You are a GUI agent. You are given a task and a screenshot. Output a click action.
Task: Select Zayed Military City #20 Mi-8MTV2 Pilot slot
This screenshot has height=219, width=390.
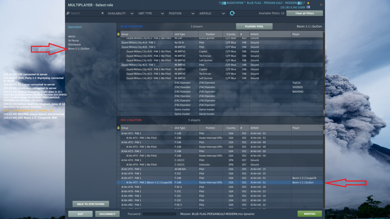[220, 47]
